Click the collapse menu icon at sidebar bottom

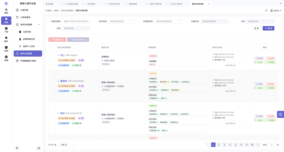click(x=39, y=148)
